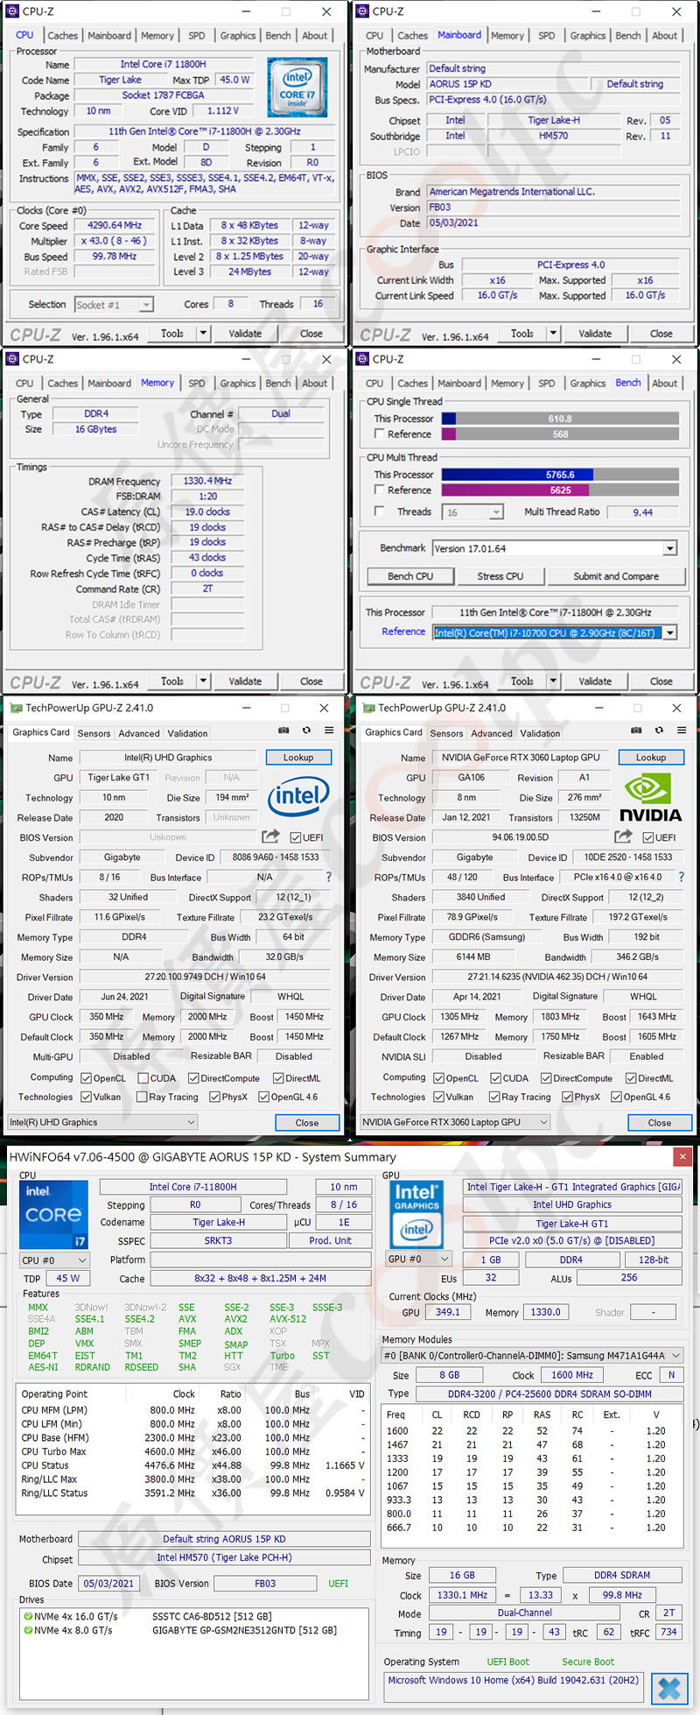Open the hamburger menu in NVIDIA GPU-Z window
Screen dimensions: 700x1715
click(682, 730)
